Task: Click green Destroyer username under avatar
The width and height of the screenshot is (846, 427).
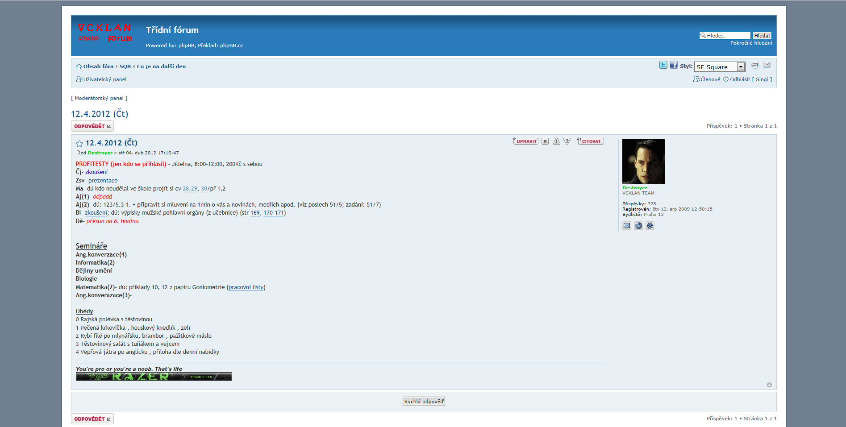Action: pyautogui.click(x=635, y=188)
